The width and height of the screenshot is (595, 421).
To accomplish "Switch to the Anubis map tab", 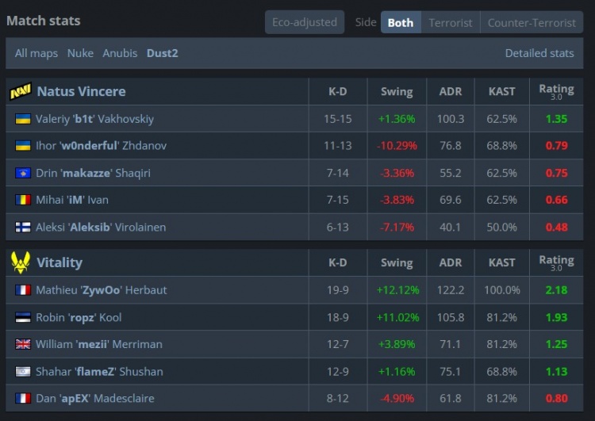I will pos(120,53).
